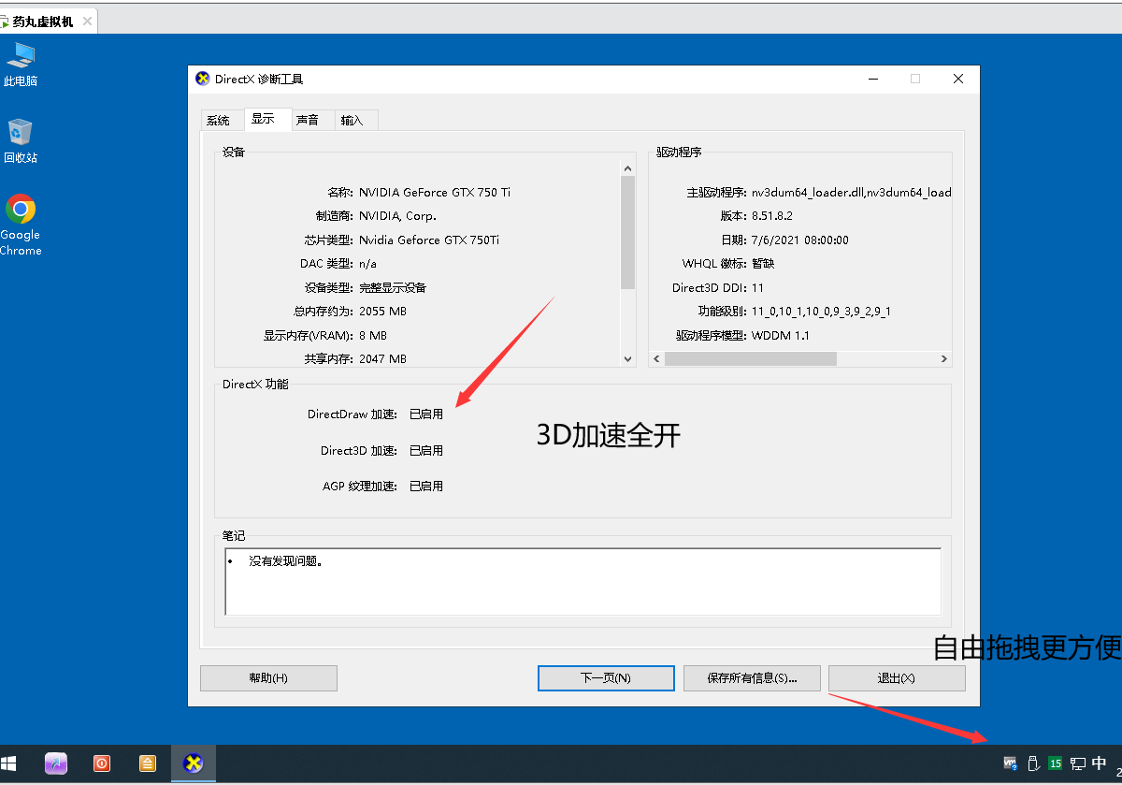Click the device panel vertical scrollbar thumb
The image size is (1122, 785).
coord(628,232)
